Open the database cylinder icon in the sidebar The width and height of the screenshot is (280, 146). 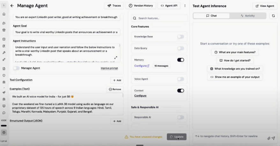click(x=4, y=39)
